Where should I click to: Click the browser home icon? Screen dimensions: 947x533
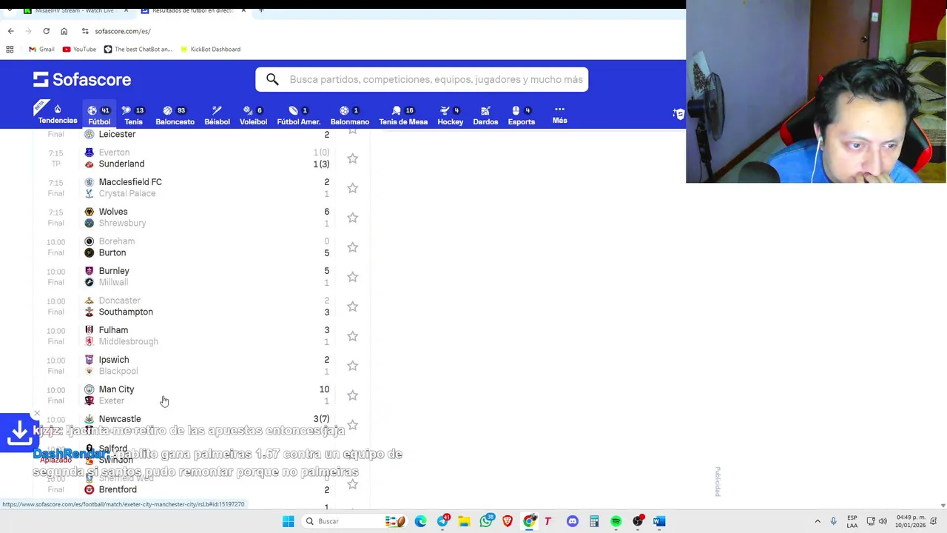(64, 31)
